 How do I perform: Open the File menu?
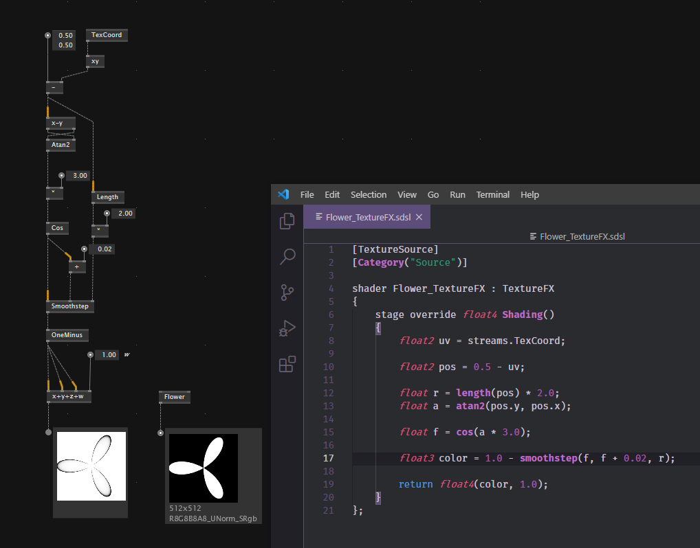point(307,195)
